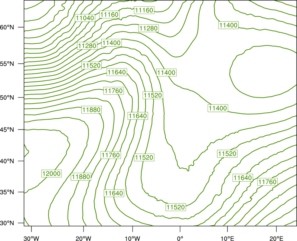The image size is (297, 241).
Task: Select the 20°W longitude axis label
Action: click(x=84, y=238)
